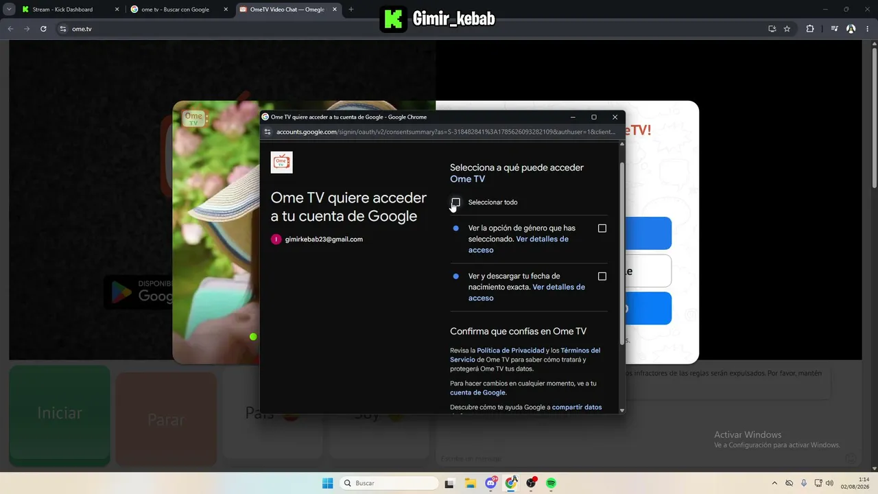Open volume control in system tray

coord(829,483)
